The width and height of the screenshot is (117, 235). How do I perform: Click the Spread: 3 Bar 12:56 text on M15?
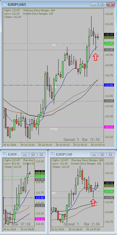click(82, 139)
